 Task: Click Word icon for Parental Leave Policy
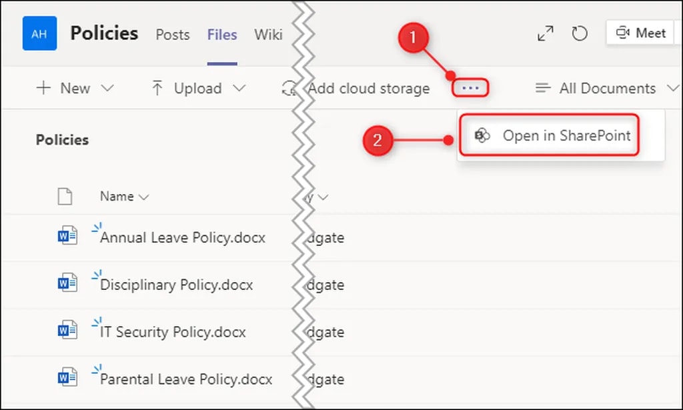pos(67,377)
